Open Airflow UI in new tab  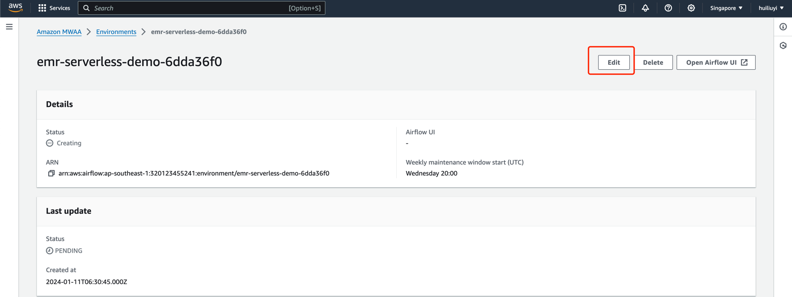tap(715, 62)
